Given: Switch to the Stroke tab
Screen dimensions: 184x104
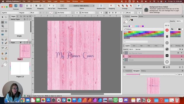Looking at the screenshot, I should (141, 16).
